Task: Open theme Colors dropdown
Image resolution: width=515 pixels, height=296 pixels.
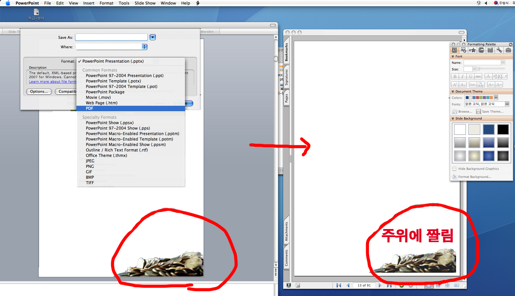Action: pyautogui.click(x=496, y=98)
